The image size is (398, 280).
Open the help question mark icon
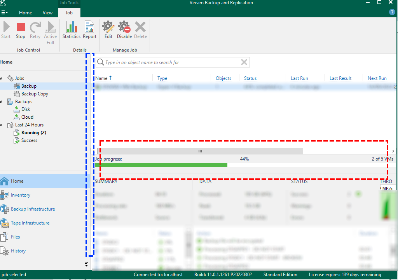[x=392, y=12]
